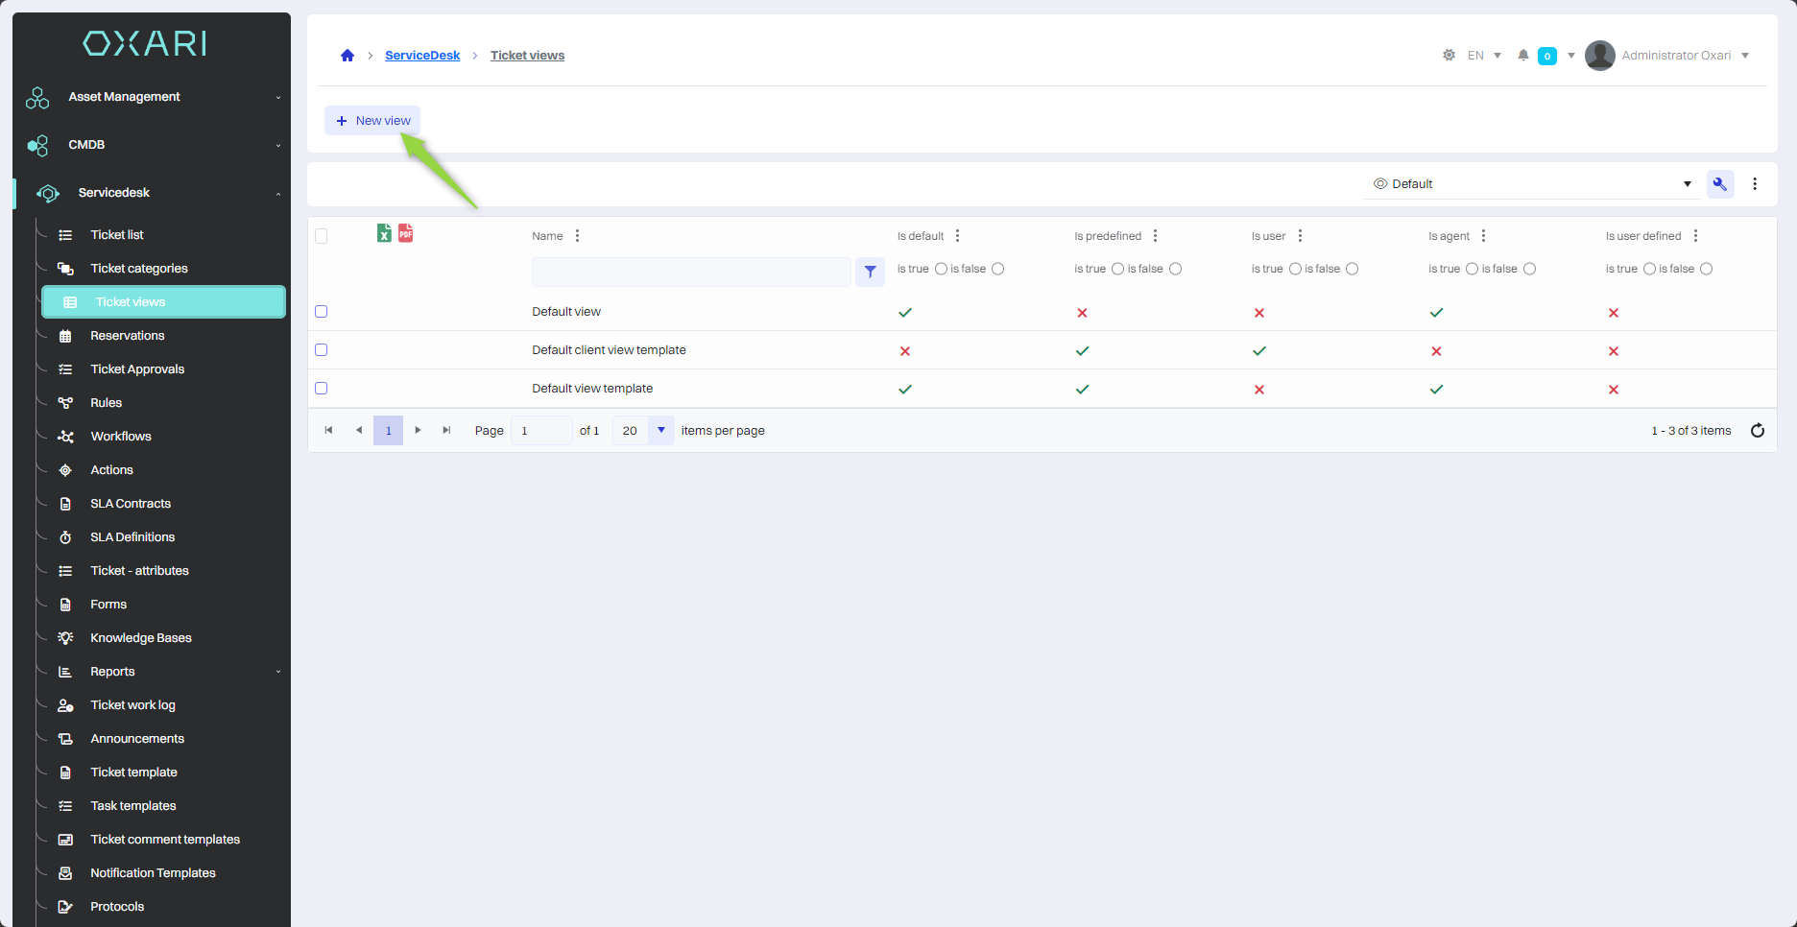Click the blue wrench settings icon

tap(1719, 184)
